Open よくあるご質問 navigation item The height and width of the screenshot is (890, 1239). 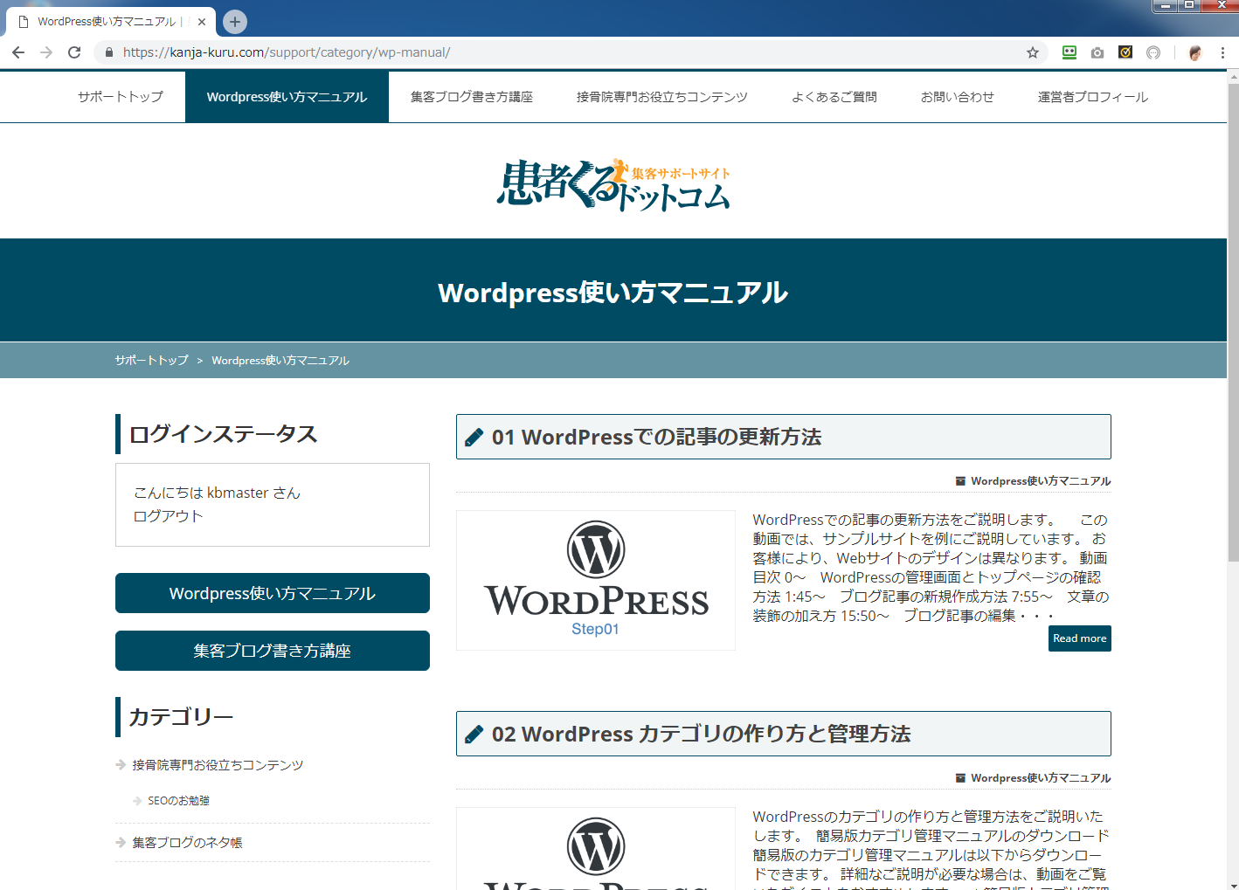coord(834,97)
